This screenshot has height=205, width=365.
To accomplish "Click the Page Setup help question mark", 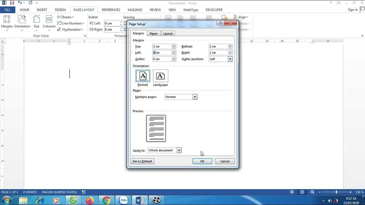I will [x=221, y=23].
